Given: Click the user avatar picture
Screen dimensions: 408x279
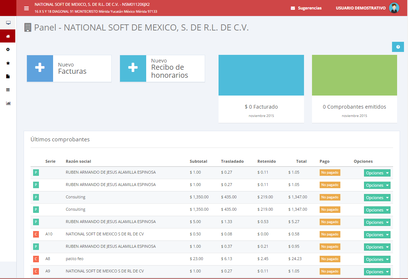Looking at the screenshot, I should pos(394,8).
